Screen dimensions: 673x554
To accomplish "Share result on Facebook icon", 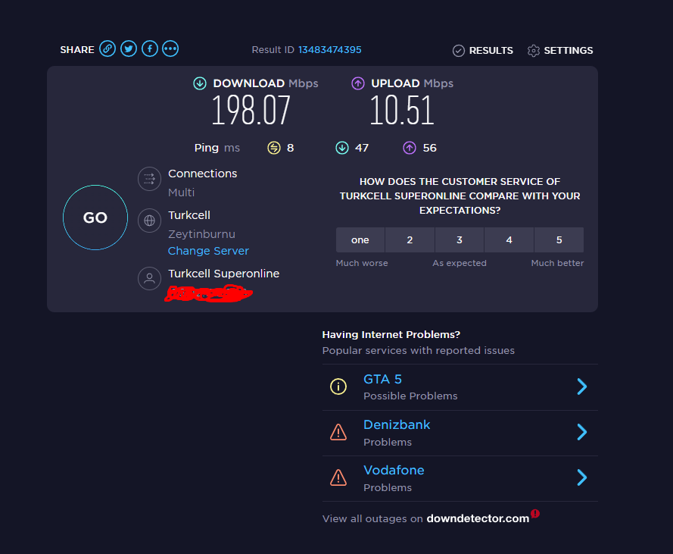I will pos(150,49).
